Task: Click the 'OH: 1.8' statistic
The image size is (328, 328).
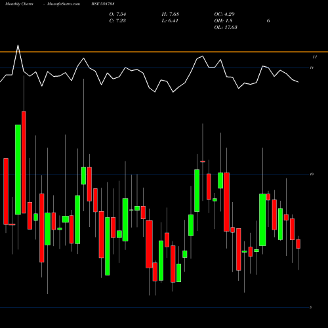Action: (223, 21)
